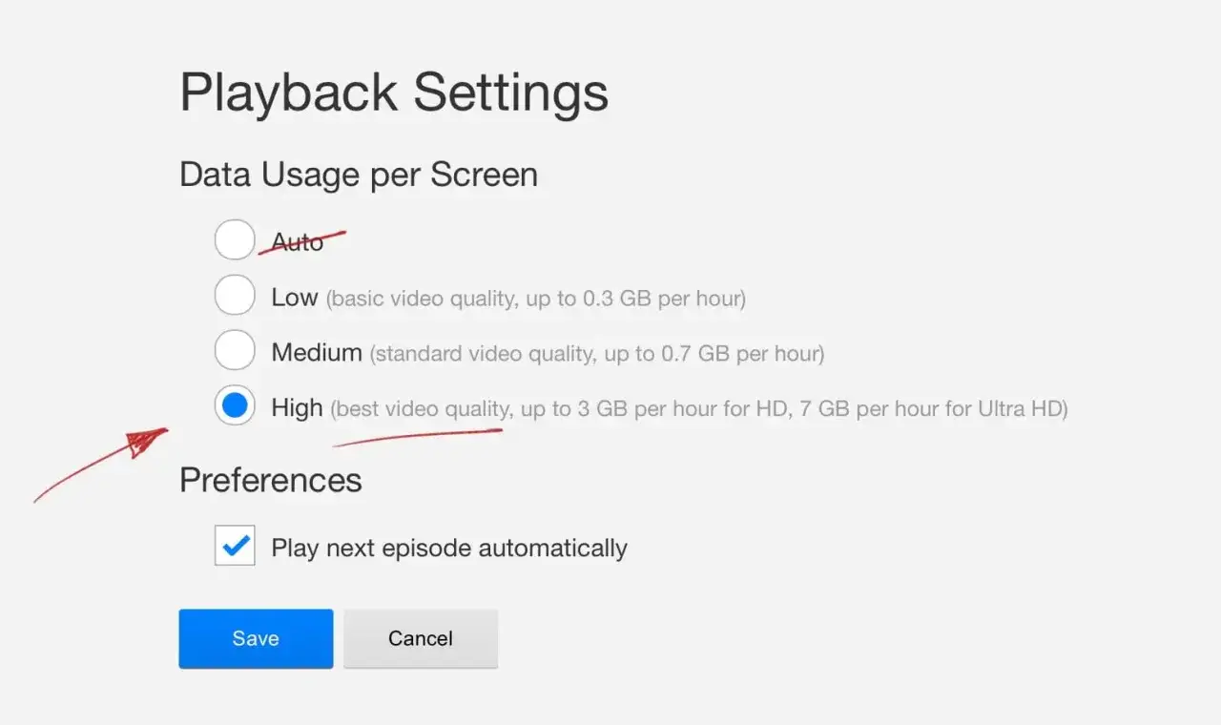The image size is (1221, 725).
Task: Select the High video quality option
Action: click(235, 405)
